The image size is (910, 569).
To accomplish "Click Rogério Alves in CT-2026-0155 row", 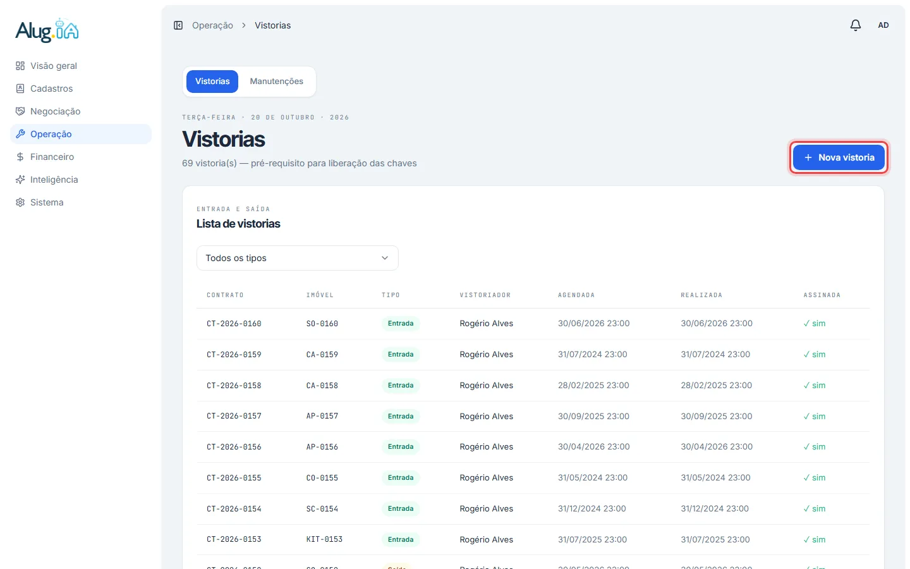I will [x=487, y=478].
